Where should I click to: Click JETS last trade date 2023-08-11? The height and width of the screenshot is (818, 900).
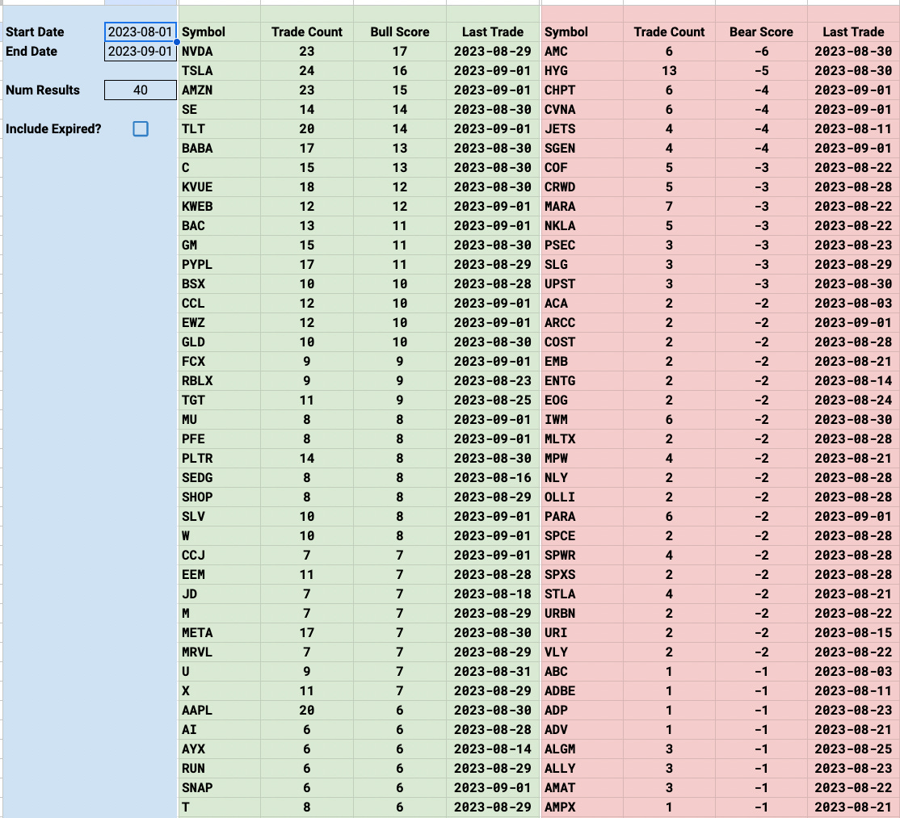853,128
